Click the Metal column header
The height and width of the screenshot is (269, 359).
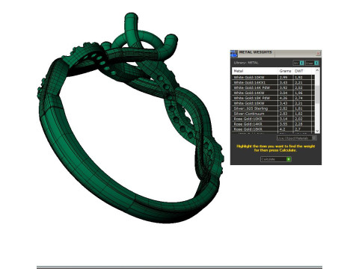tap(254, 71)
